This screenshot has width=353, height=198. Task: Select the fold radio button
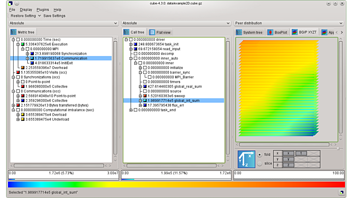(x=260, y=154)
